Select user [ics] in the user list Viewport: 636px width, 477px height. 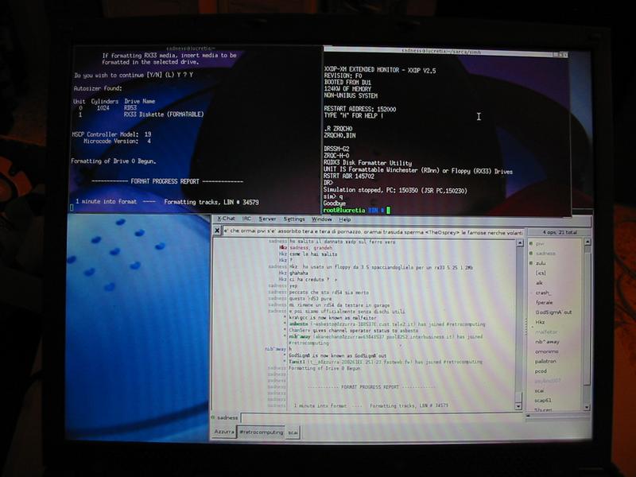(541, 273)
